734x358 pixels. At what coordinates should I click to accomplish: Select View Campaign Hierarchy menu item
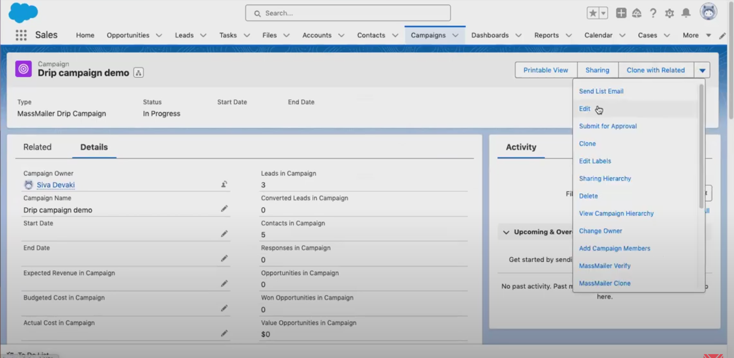click(616, 213)
